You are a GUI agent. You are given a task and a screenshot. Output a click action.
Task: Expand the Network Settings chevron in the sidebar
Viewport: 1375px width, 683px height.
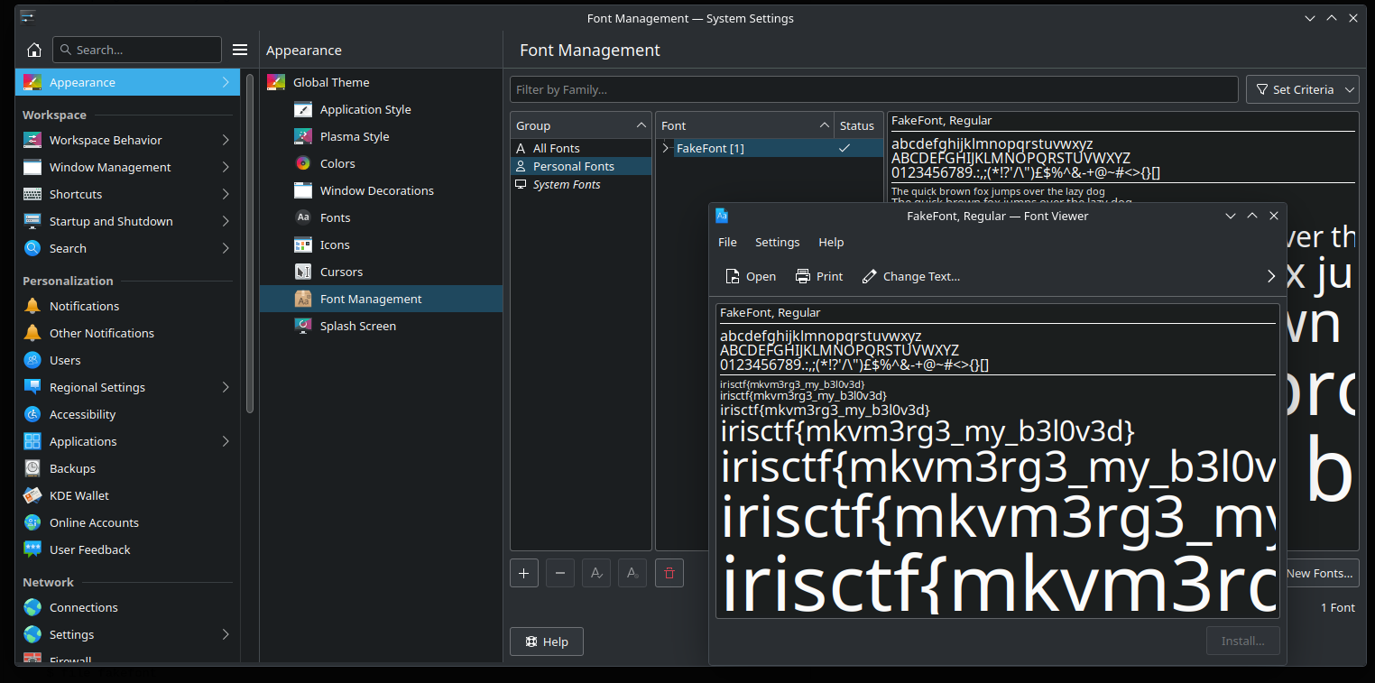pos(226,634)
